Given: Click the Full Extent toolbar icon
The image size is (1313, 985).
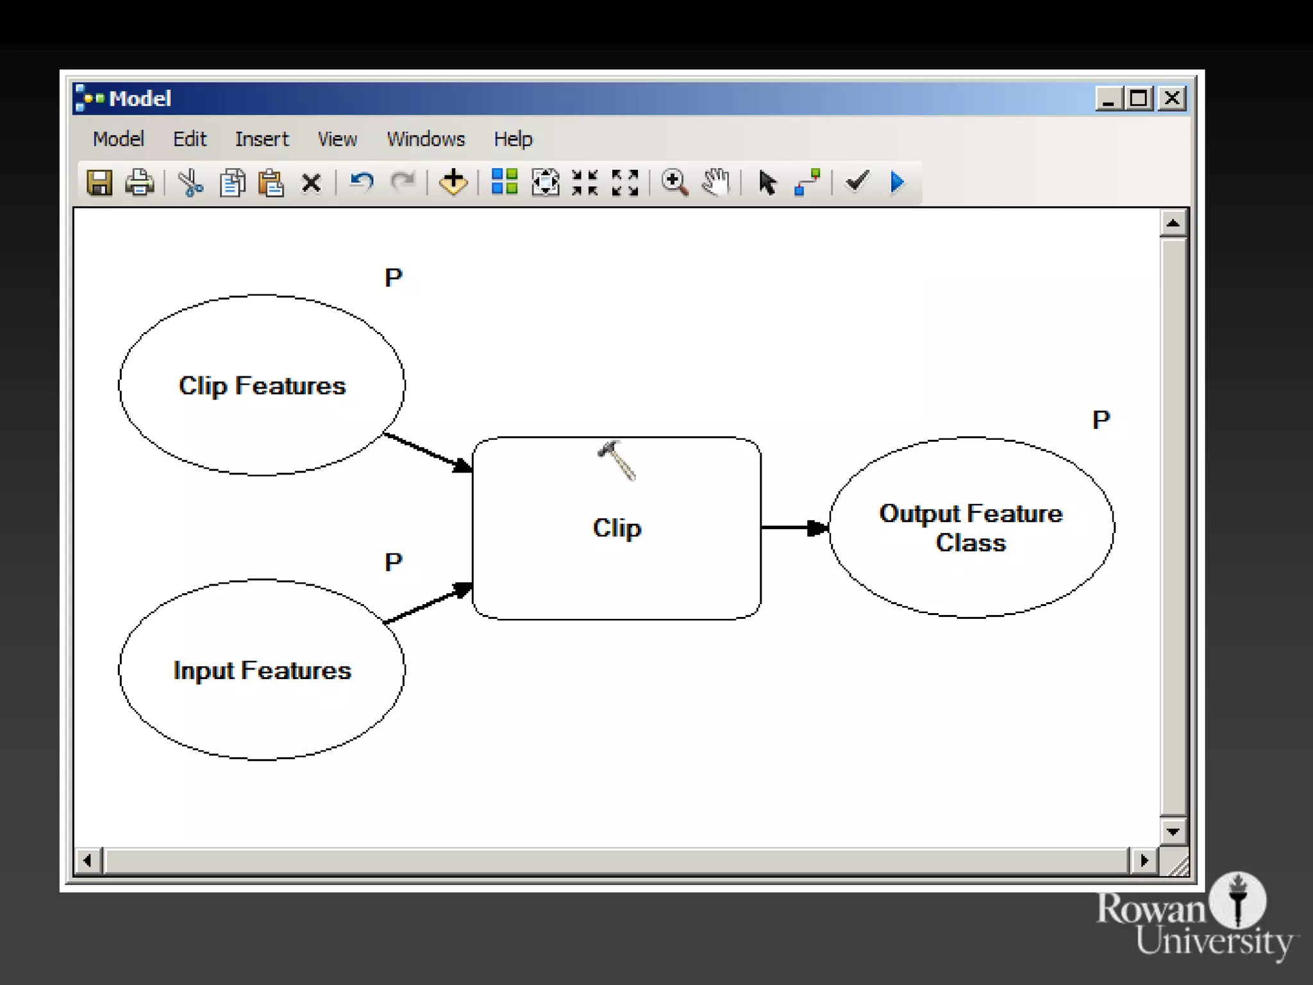Looking at the screenshot, I should pyautogui.click(x=545, y=182).
